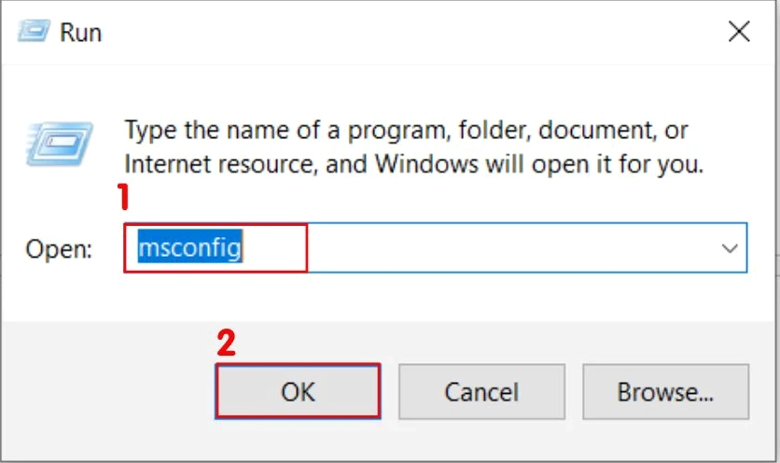Click "Type the name of a program" text line
This screenshot has width=780, height=463.
coord(280,129)
